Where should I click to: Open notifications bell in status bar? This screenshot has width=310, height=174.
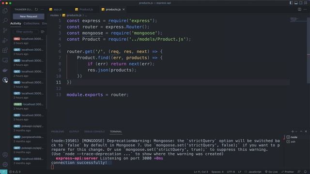coord(305,172)
